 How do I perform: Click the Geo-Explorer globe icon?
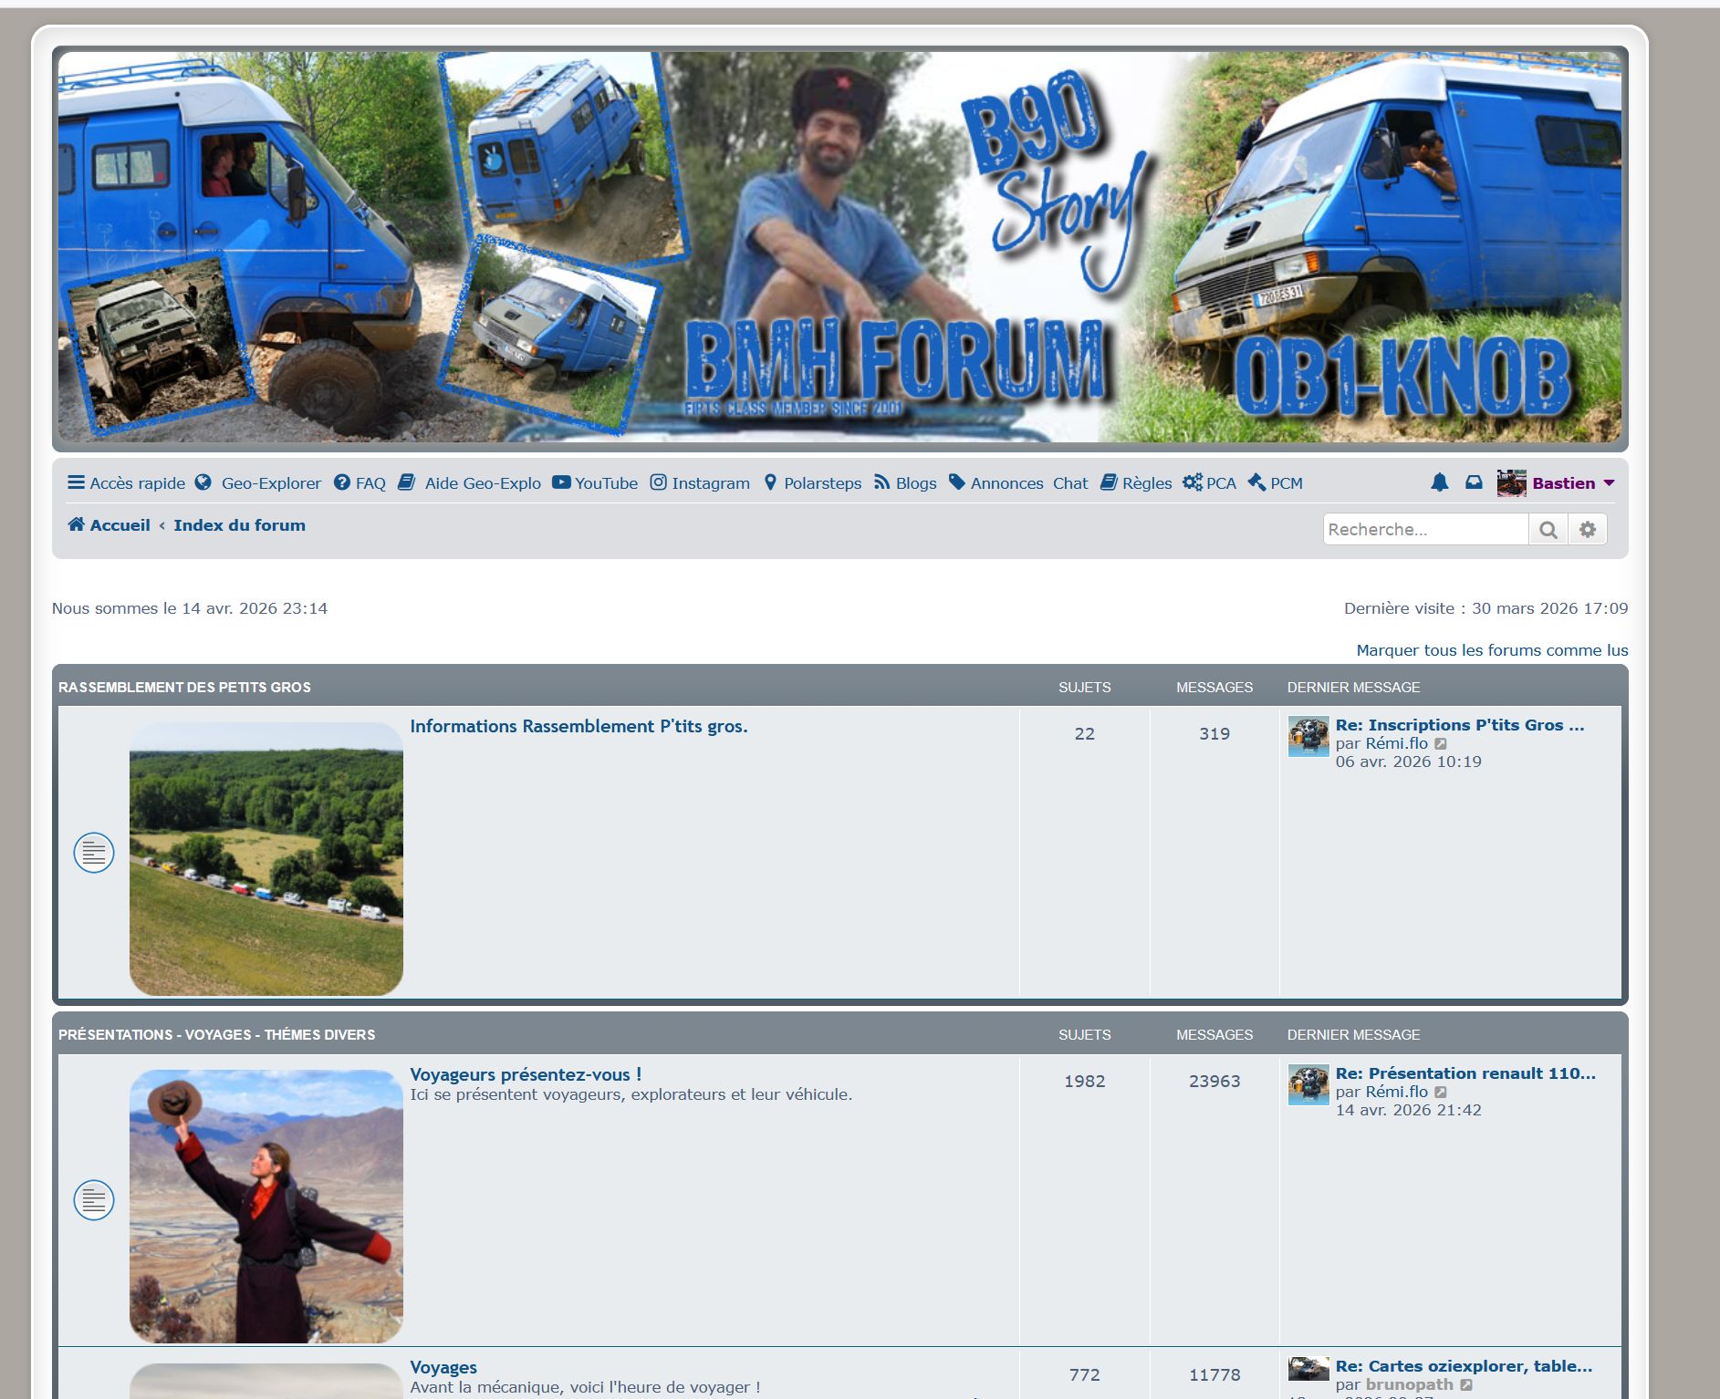coord(203,482)
